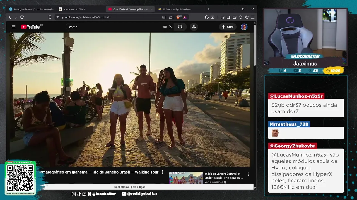Bookmark this page with the bookmark icon
Screen dimensions: 357x200
pos(50,17)
